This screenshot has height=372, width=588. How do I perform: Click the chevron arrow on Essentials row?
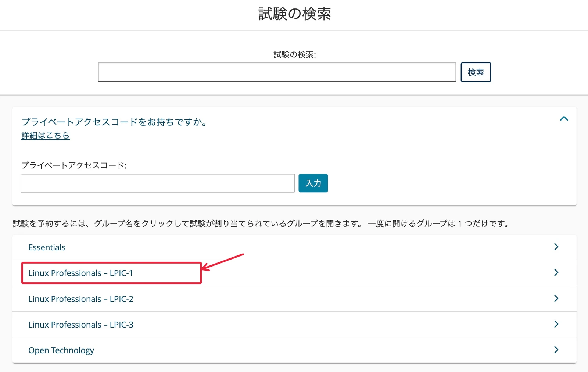click(556, 247)
